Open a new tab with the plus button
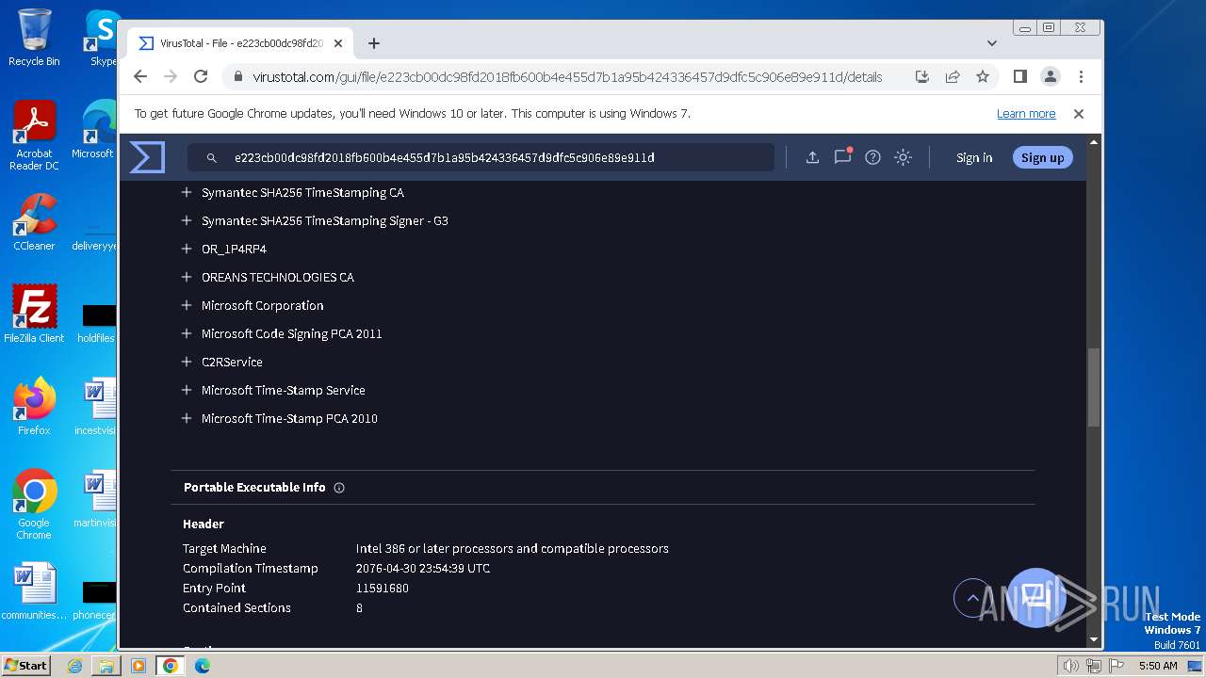 [x=374, y=43]
